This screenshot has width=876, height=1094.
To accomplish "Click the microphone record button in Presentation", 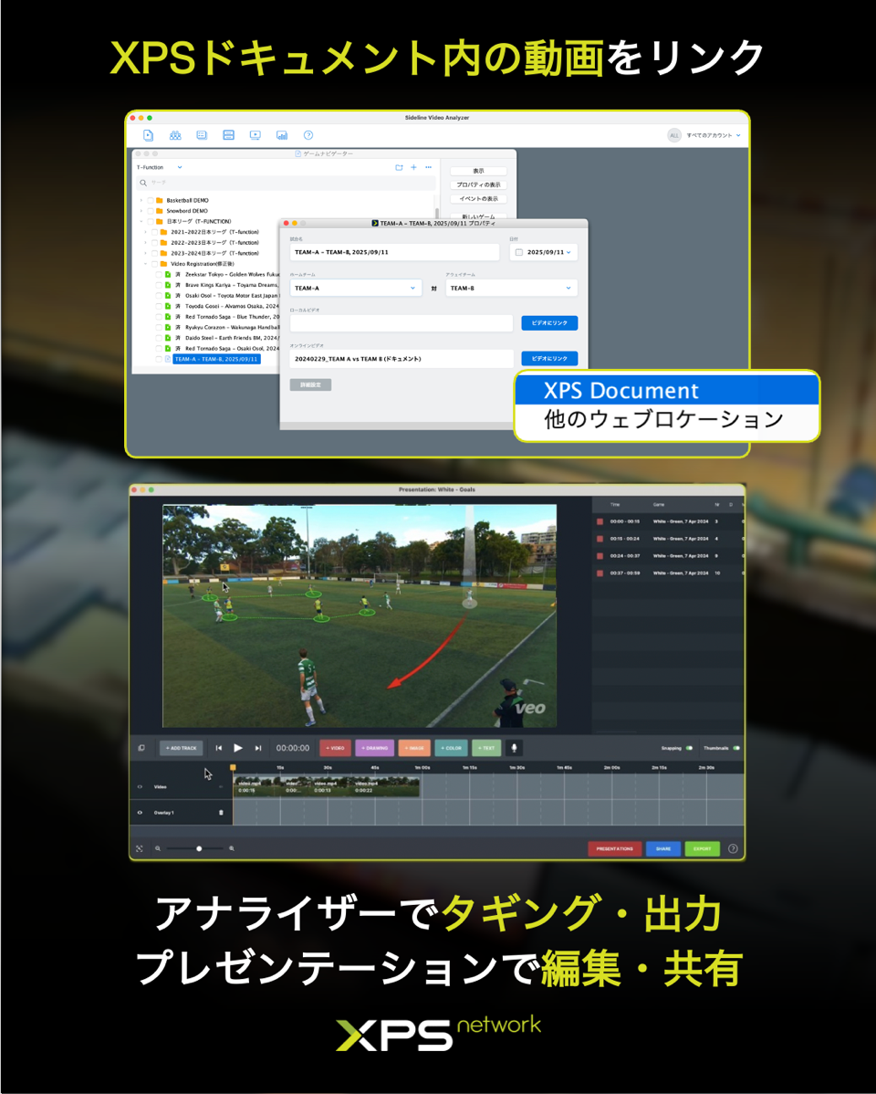I will (x=514, y=748).
